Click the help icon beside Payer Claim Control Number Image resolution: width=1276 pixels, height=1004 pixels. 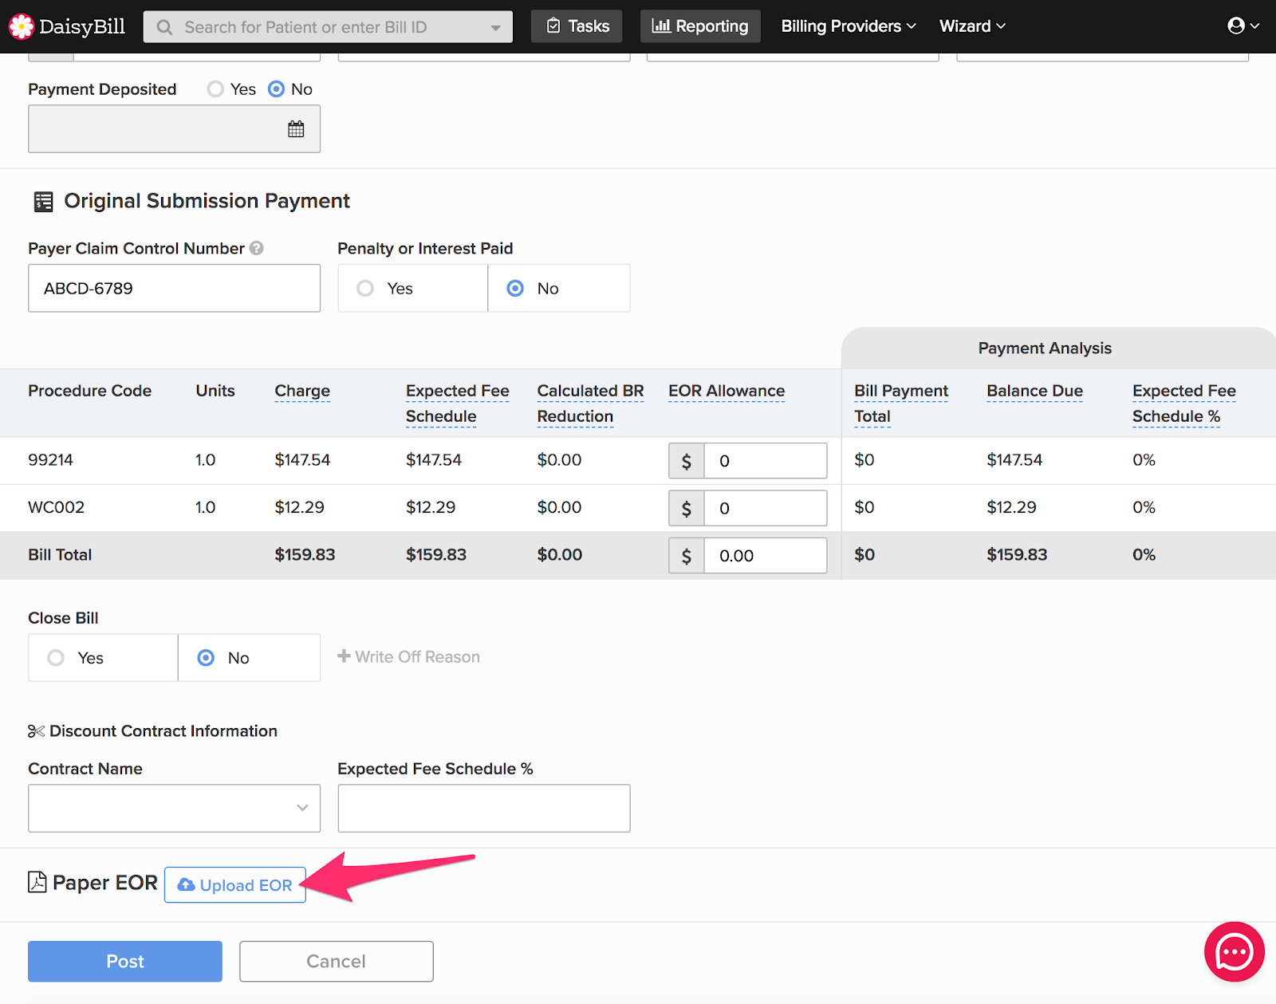tap(257, 248)
